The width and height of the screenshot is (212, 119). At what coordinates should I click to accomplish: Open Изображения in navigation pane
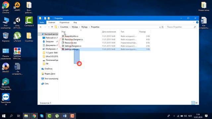pyautogui.click(x=50, y=49)
